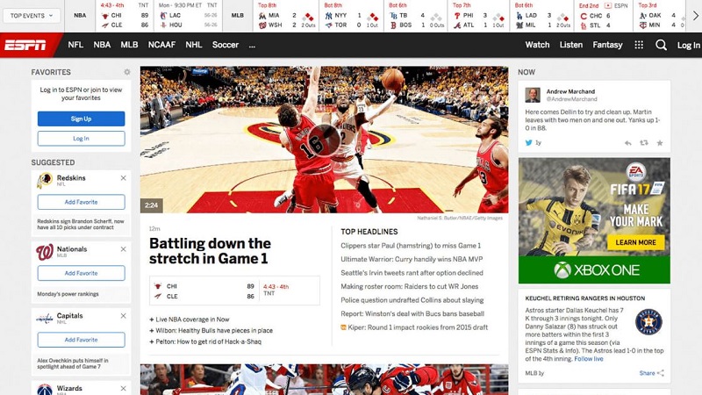Open the NBA navigation menu
Viewport: 702px width, 395px height.
[x=102, y=45]
